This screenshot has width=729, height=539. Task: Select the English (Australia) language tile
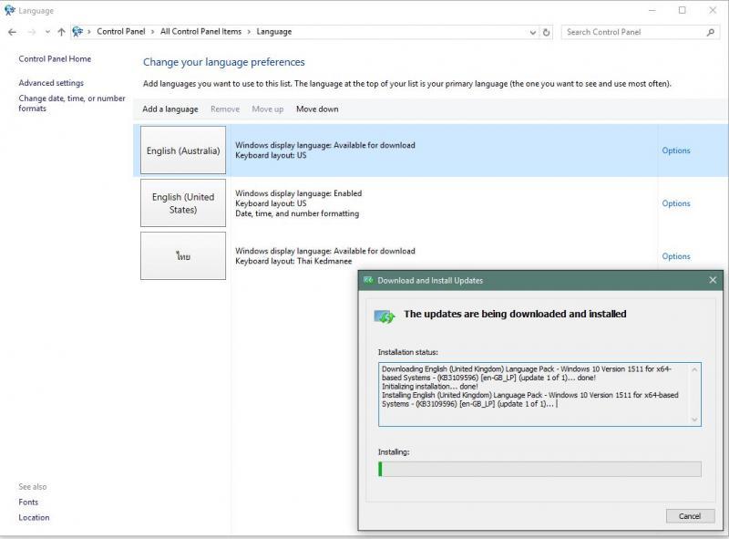point(183,150)
